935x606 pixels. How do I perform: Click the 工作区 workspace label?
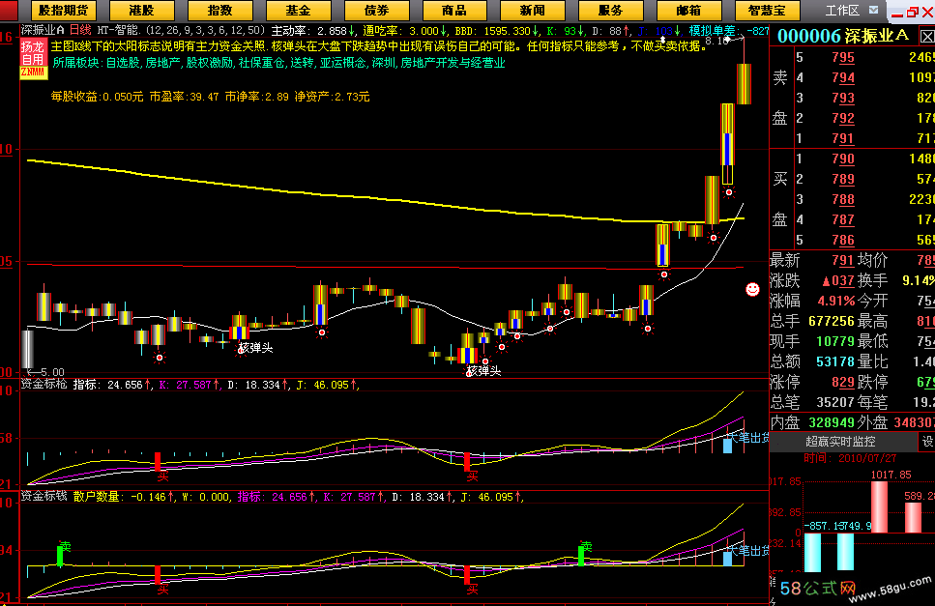click(x=842, y=10)
